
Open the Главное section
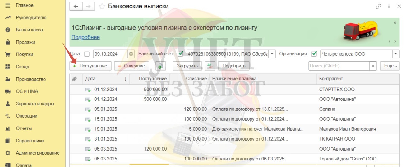point(25,5)
